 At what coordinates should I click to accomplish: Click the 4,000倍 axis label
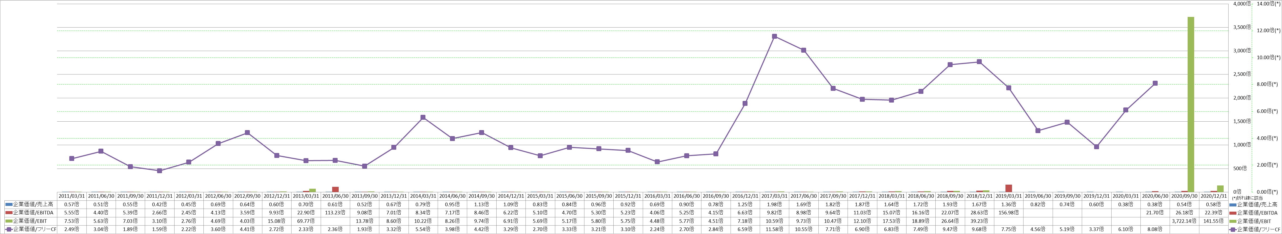(x=1242, y=4)
